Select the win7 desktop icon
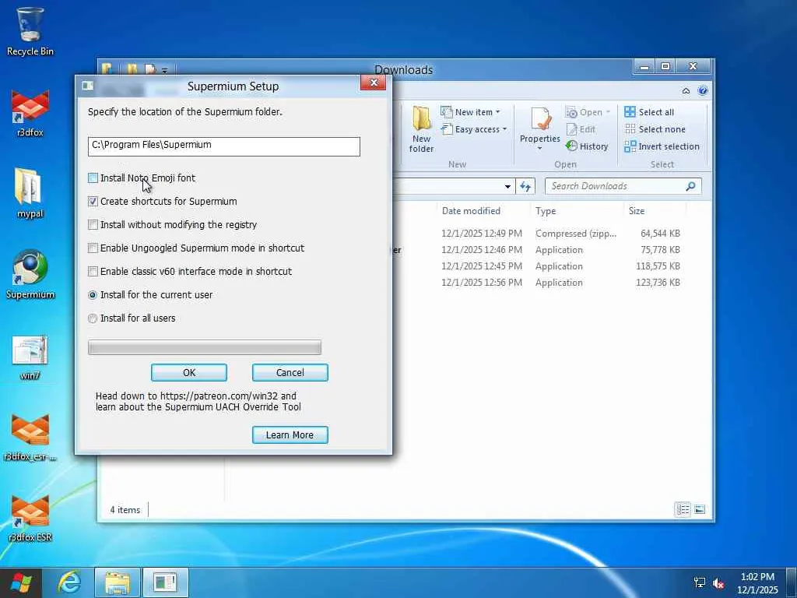 [x=30, y=356]
